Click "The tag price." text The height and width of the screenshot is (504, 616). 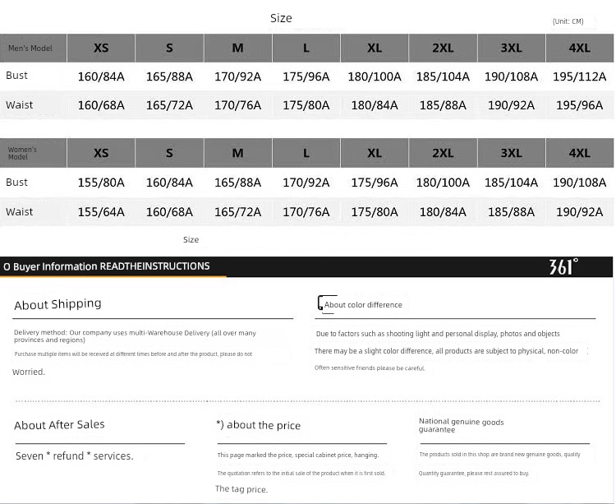(241, 489)
